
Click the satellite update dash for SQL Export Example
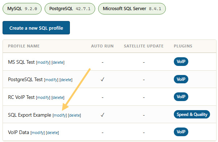(x=144, y=115)
